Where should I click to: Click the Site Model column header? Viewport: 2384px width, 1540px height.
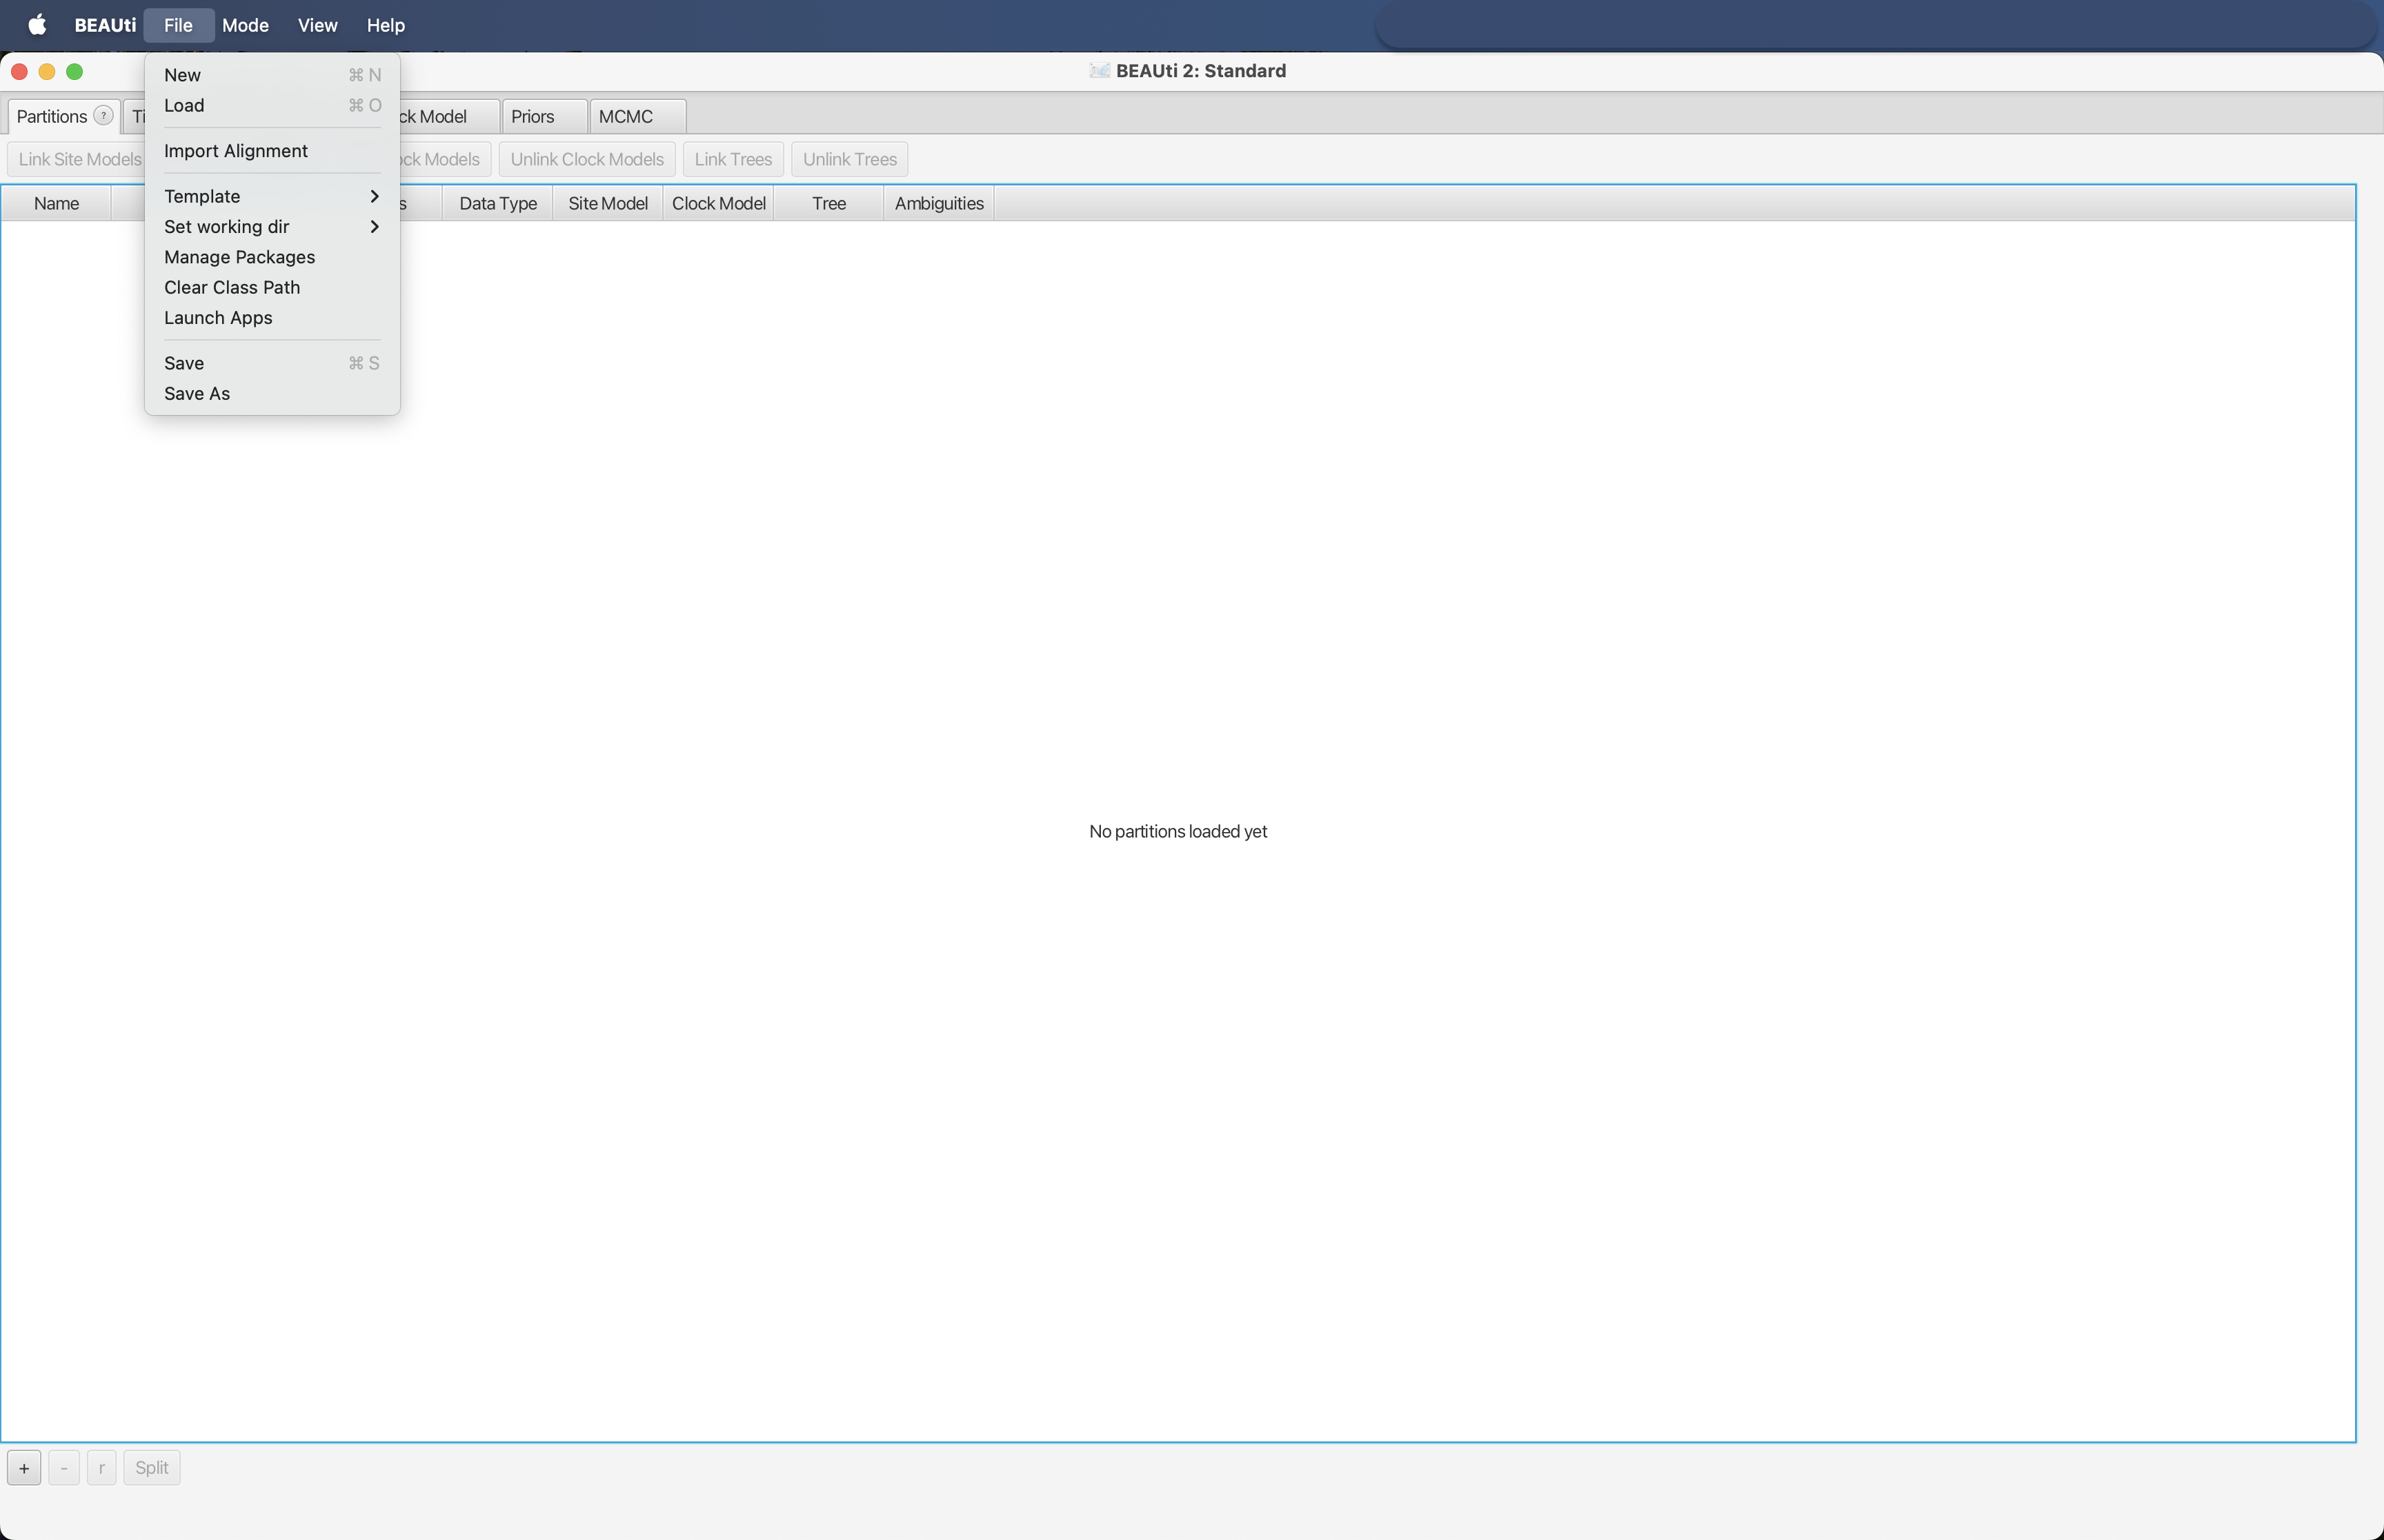(608, 203)
